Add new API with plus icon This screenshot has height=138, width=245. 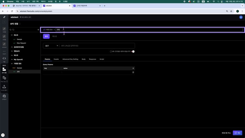click(x=38, y=30)
